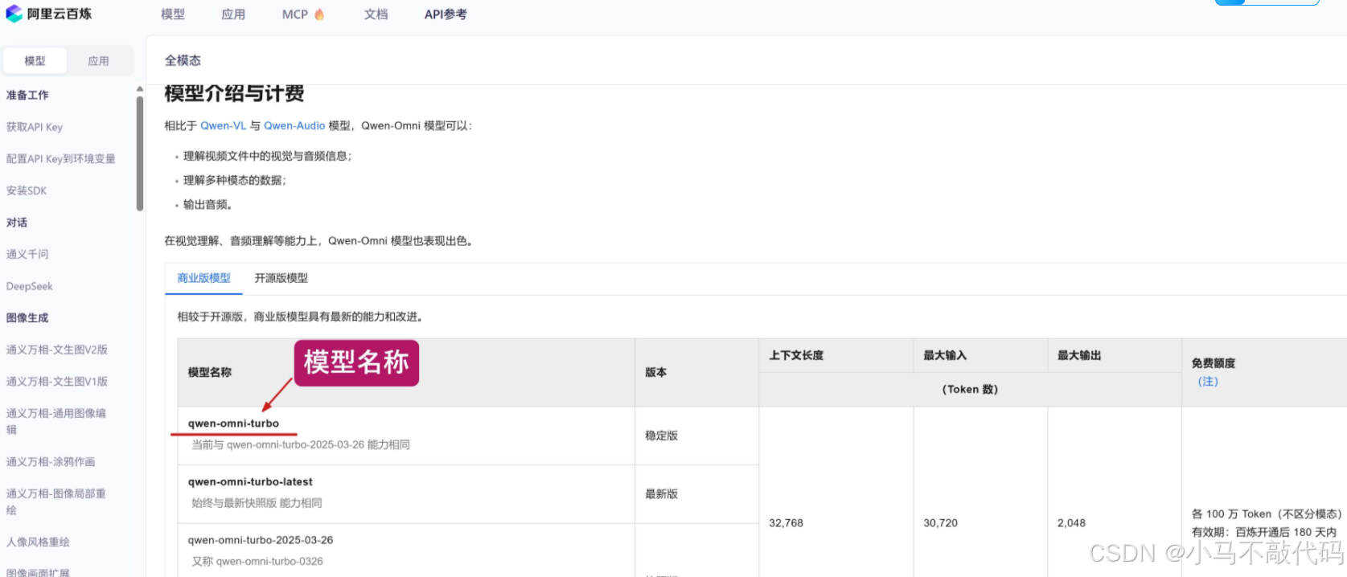Click the MCP flame icon

(319, 14)
